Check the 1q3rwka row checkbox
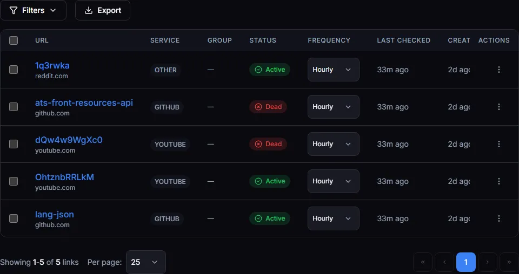Viewport: 519px width, 274px height. pos(14,70)
